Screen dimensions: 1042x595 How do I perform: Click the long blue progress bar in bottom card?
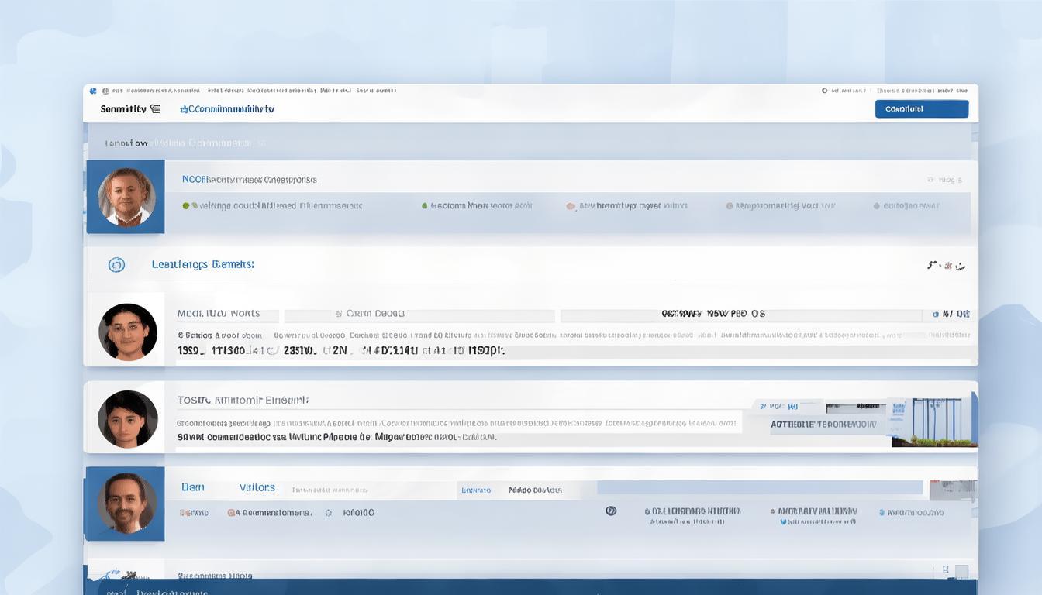760,487
